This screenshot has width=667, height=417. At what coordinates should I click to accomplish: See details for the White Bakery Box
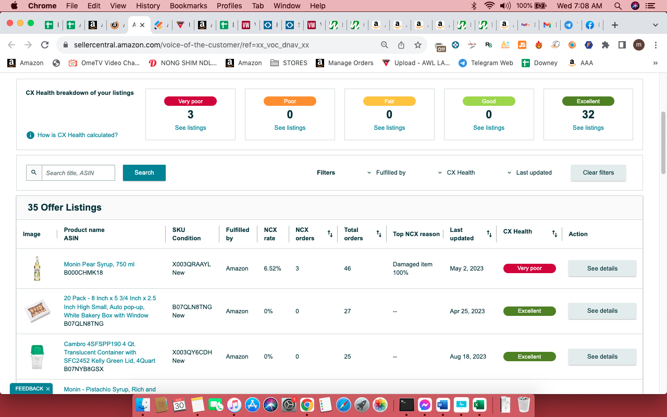click(x=602, y=311)
